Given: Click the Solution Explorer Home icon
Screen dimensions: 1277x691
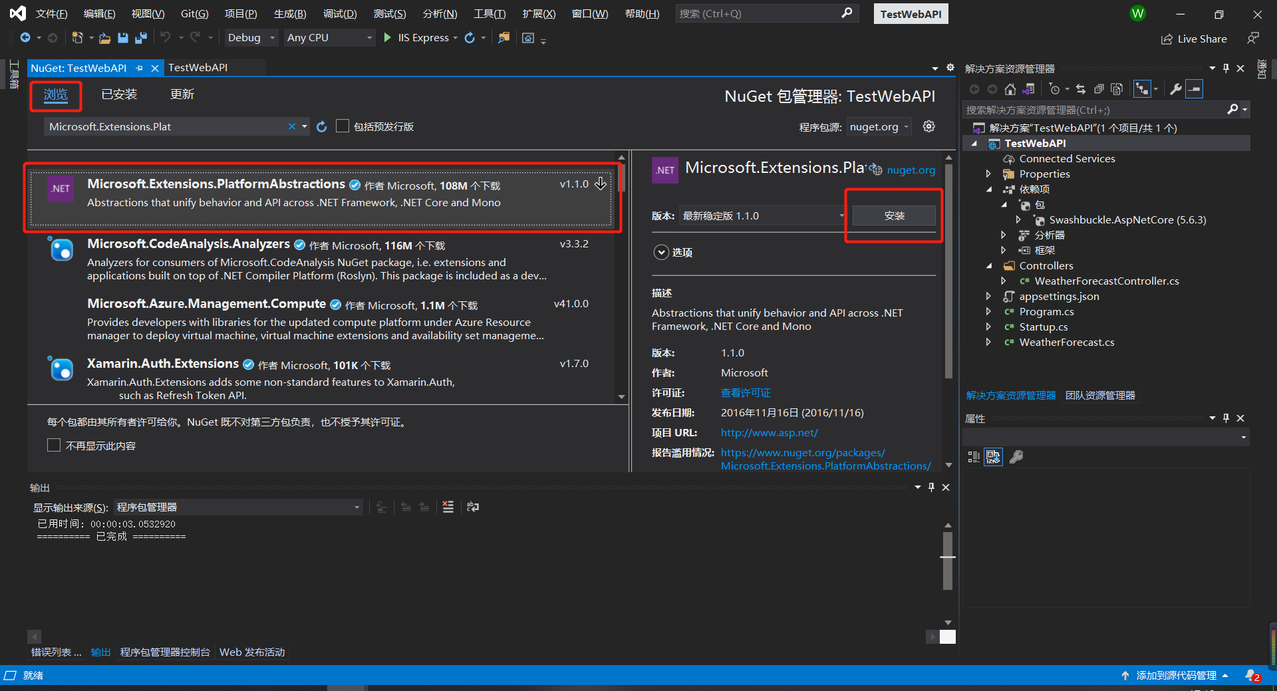Looking at the screenshot, I should [x=1010, y=89].
